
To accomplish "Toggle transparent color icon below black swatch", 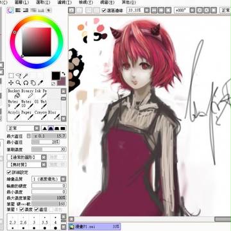I will pos(53,83).
